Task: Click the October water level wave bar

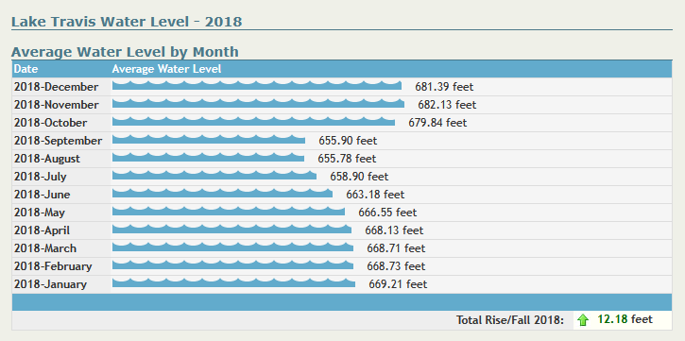Action: 253,121
